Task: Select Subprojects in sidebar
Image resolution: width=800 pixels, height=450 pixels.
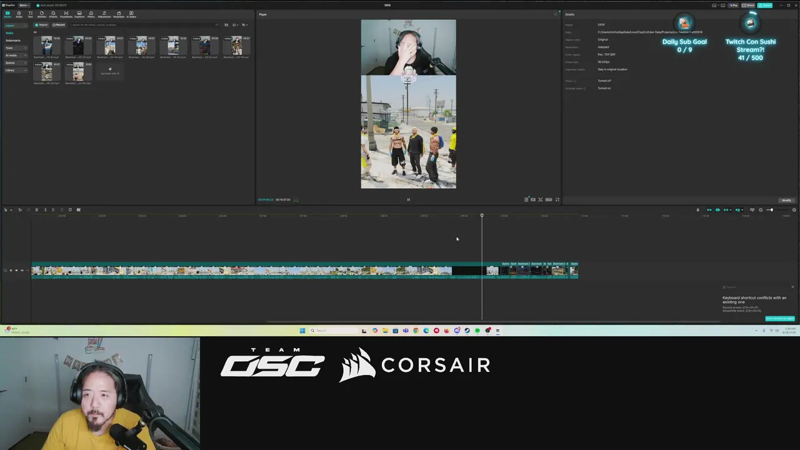Action: click(x=13, y=41)
